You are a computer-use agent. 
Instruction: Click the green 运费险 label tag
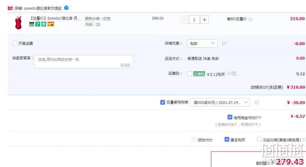tap(199, 74)
